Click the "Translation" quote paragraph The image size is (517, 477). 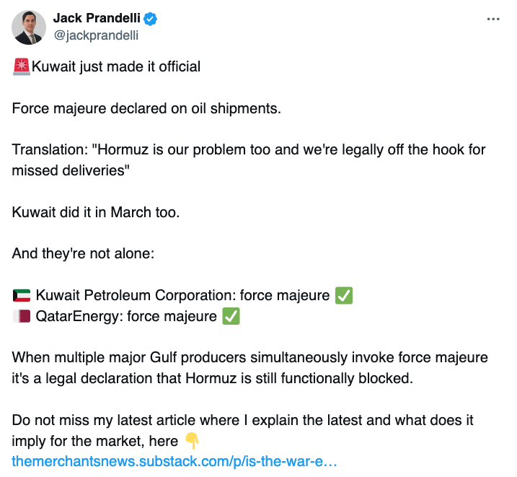(x=249, y=160)
